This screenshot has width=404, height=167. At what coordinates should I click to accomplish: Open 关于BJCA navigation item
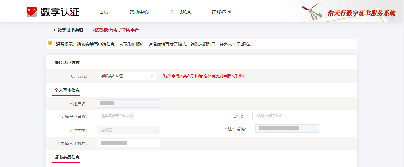click(180, 12)
